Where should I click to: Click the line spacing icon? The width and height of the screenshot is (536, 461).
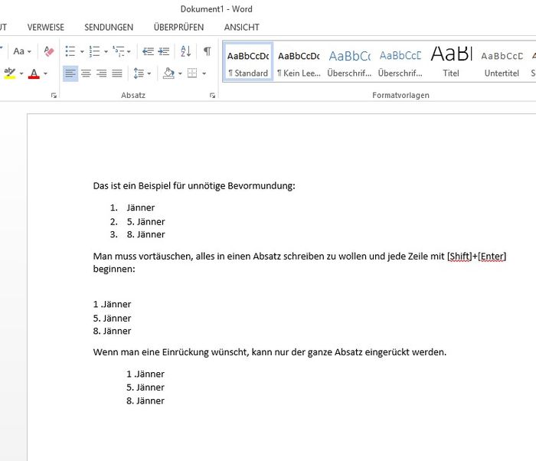[139, 74]
